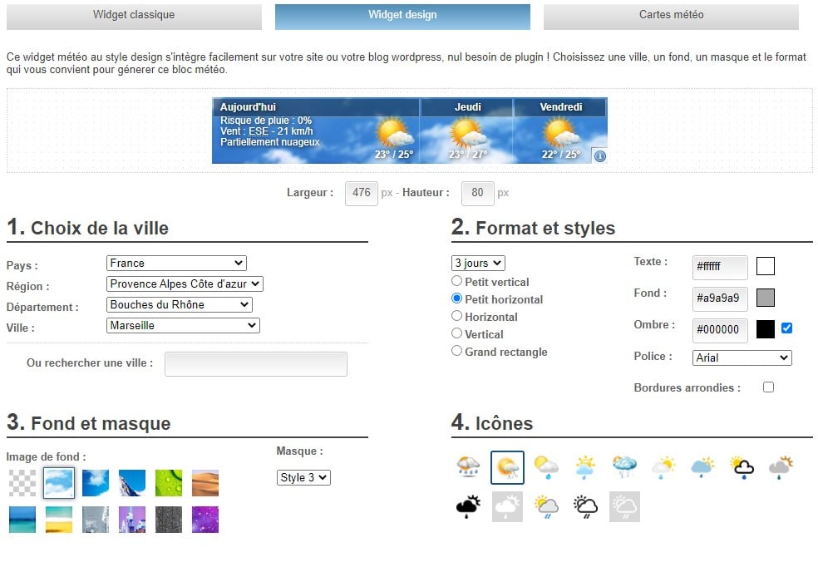Click the Fond hex color field #a9a9a9
Image resolution: width=818 pixels, height=572 pixels.
(720, 298)
